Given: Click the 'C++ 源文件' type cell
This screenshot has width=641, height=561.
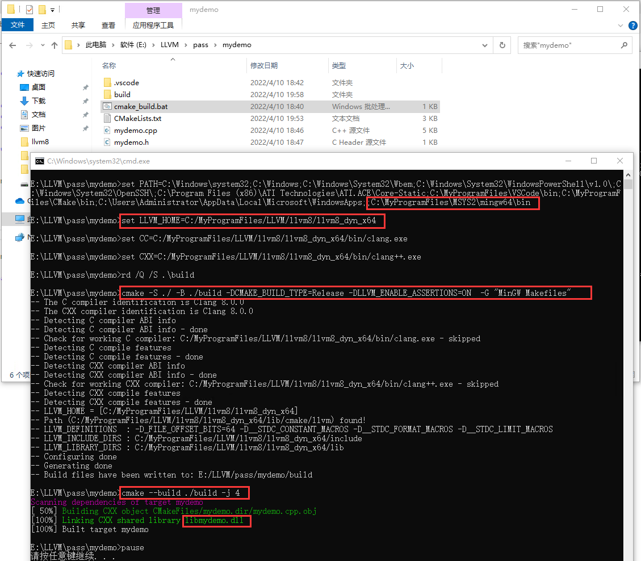Looking at the screenshot, I should (351, 131).
